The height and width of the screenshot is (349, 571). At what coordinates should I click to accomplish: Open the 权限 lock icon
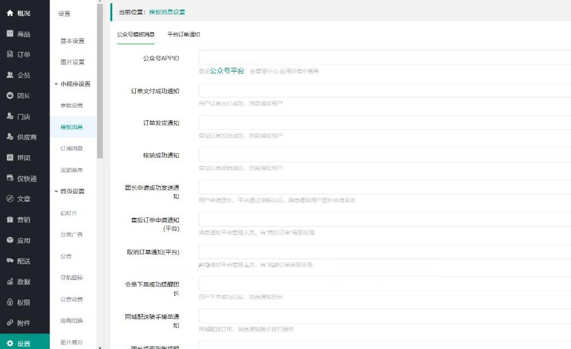[10, 303]
